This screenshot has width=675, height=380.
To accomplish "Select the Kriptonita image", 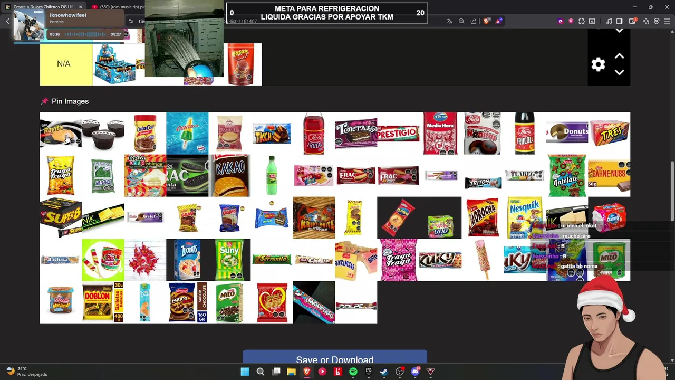I will (x=314, y=217).
